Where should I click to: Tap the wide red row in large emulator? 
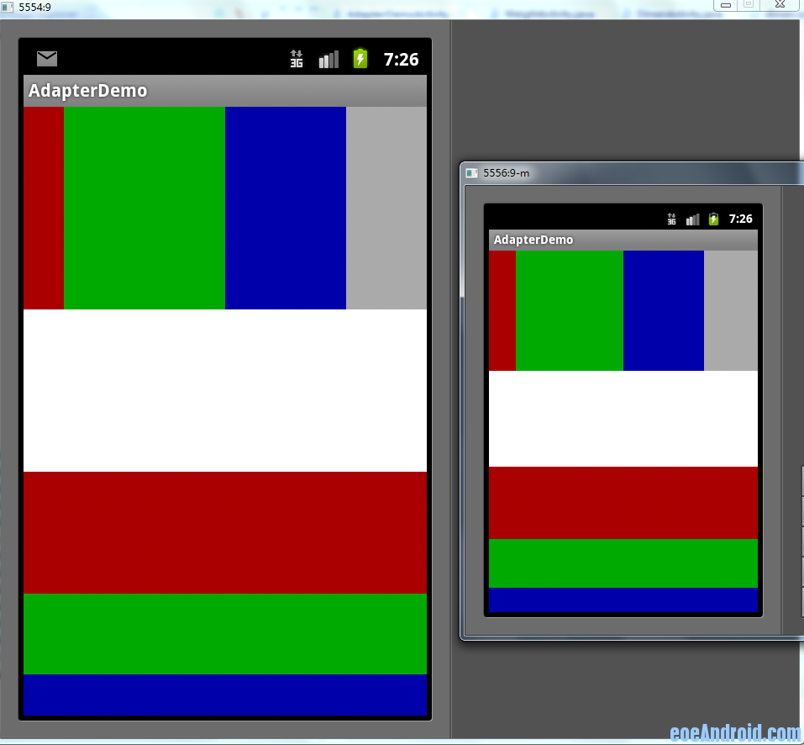coord(225,532)
